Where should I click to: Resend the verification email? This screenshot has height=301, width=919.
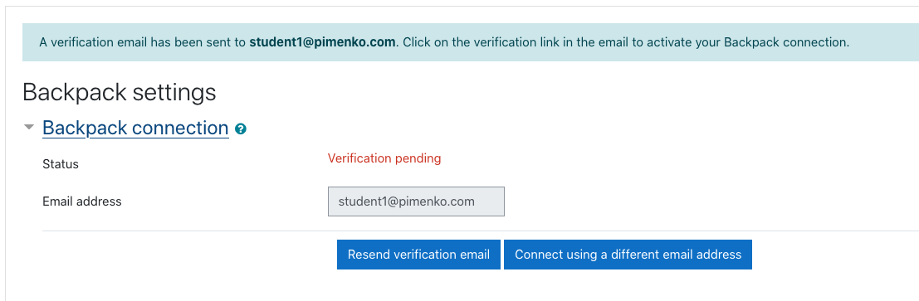point(418,255)
